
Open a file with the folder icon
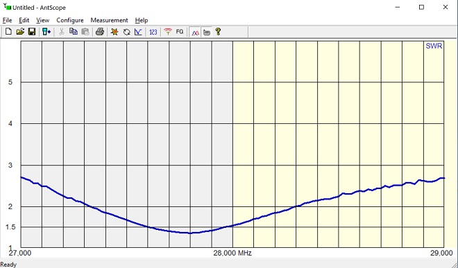(x=20, y=32)
